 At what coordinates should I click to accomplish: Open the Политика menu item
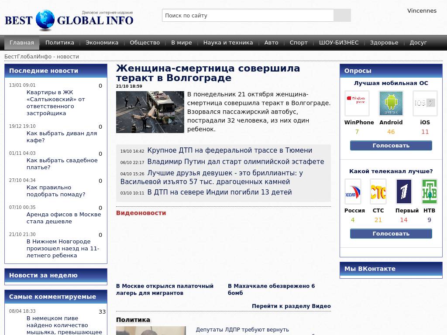[60, 43]
